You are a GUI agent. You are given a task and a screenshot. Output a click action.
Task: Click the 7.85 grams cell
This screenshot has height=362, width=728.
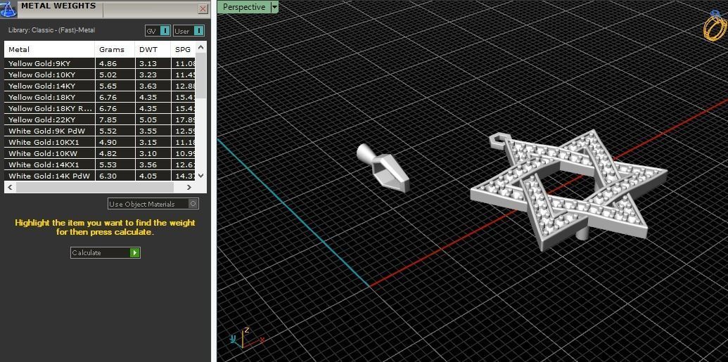[115, 119]
